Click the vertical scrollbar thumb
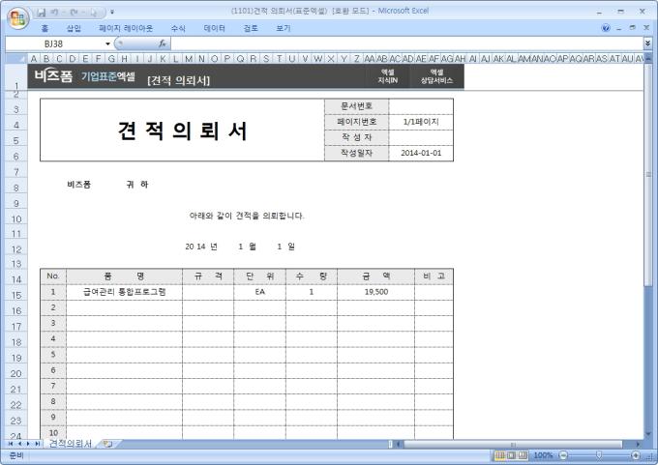The width and height of the screenshot is (658, 465). tap(648, 174)
